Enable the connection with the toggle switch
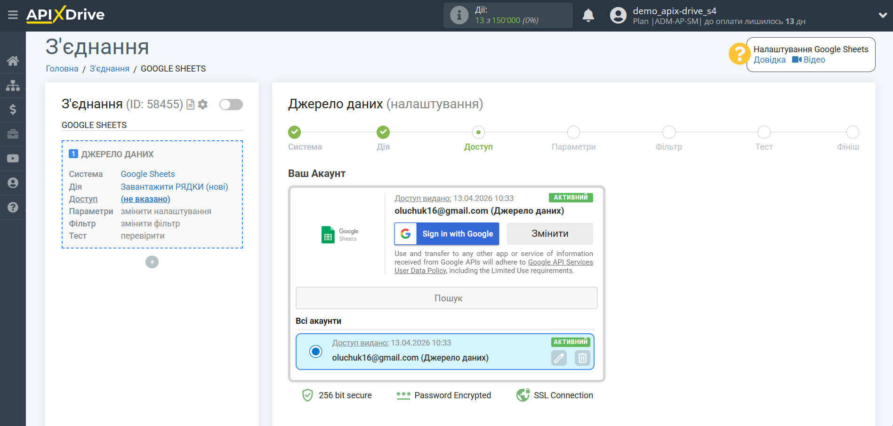893x426 pixels. click(231, 104)
